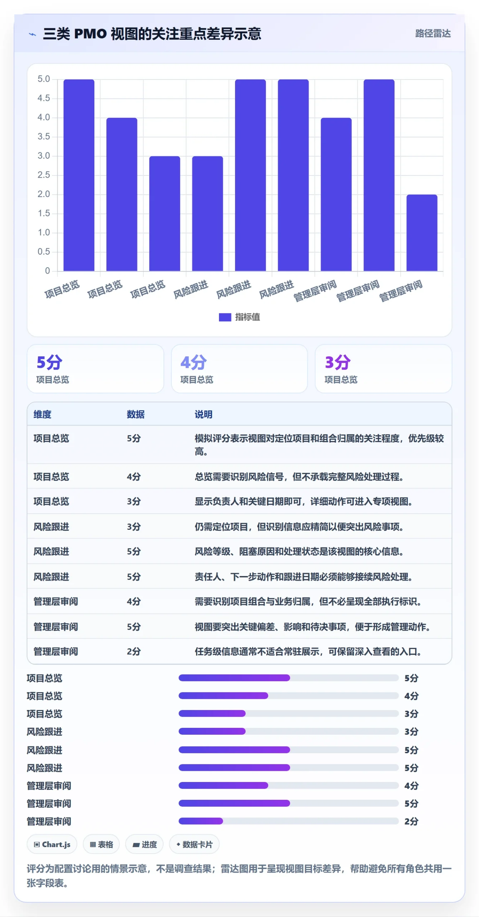The height and width of the screenshot is (917, 479).
Task: Click the lightning icon beside the title
Action: (x=33, y=34)
